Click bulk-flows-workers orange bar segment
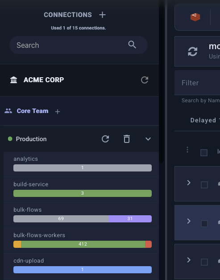Image resolution: width=220 pixels, height=280 pixels. pyautogui.click(x=17, y=244)
